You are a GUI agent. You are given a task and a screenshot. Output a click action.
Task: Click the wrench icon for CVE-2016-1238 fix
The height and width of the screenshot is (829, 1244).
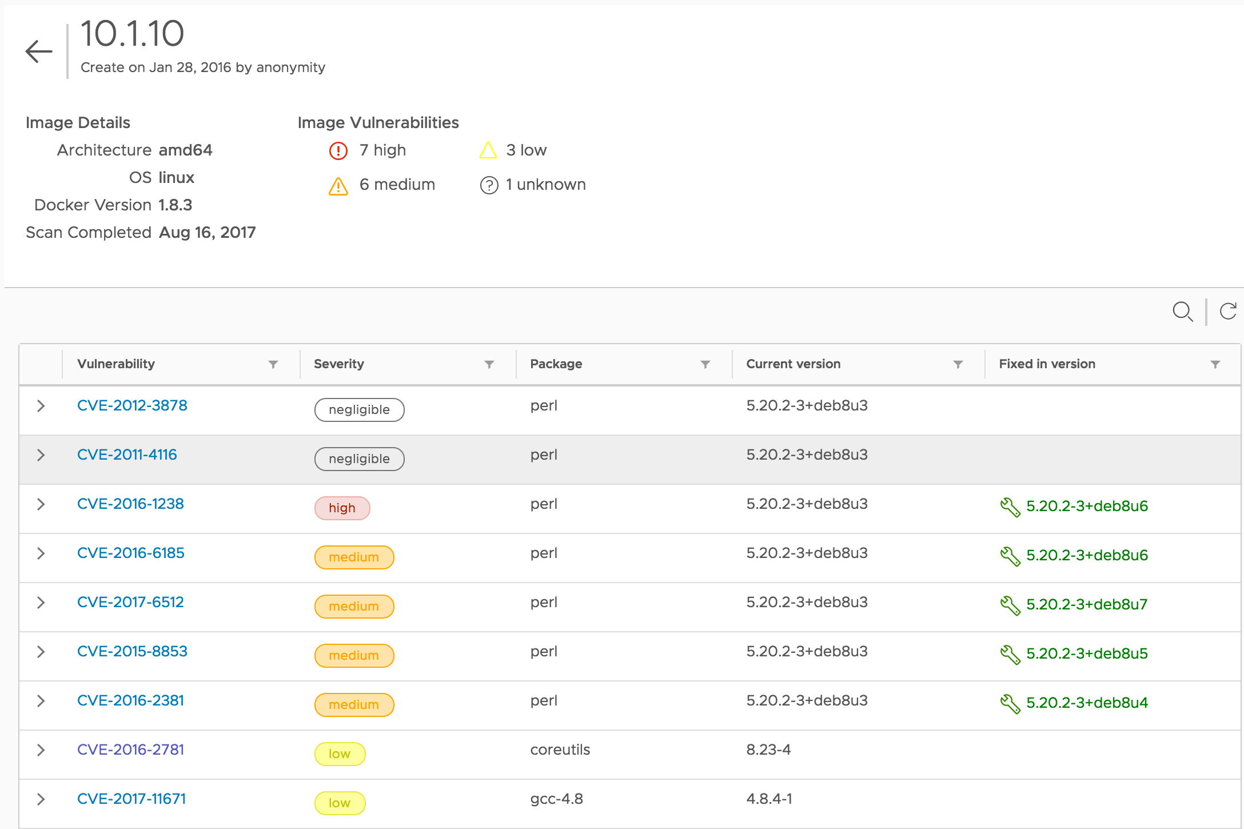[x=1010, y=507]
